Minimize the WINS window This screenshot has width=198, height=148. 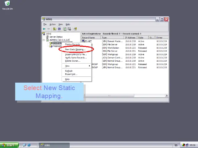[157, 19]
